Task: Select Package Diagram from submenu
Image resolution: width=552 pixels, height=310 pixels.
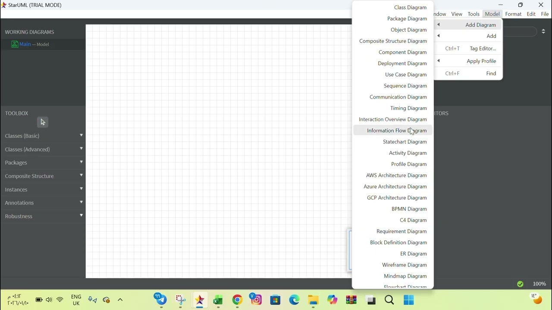Action: [x=393, y=19]
